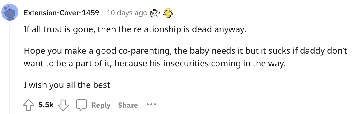Open Extension-Cover-1459's user profile
This screenshot has height=114, width=352.
pos(61,13)
